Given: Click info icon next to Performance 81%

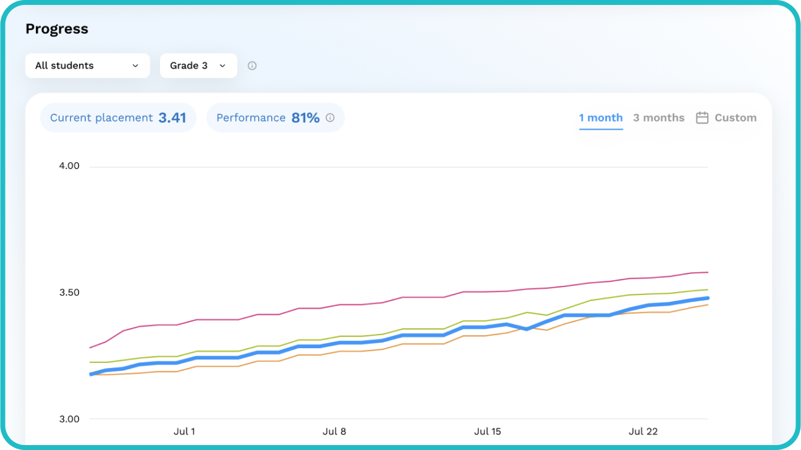Looking at the screenshot, I should [330, 117].
